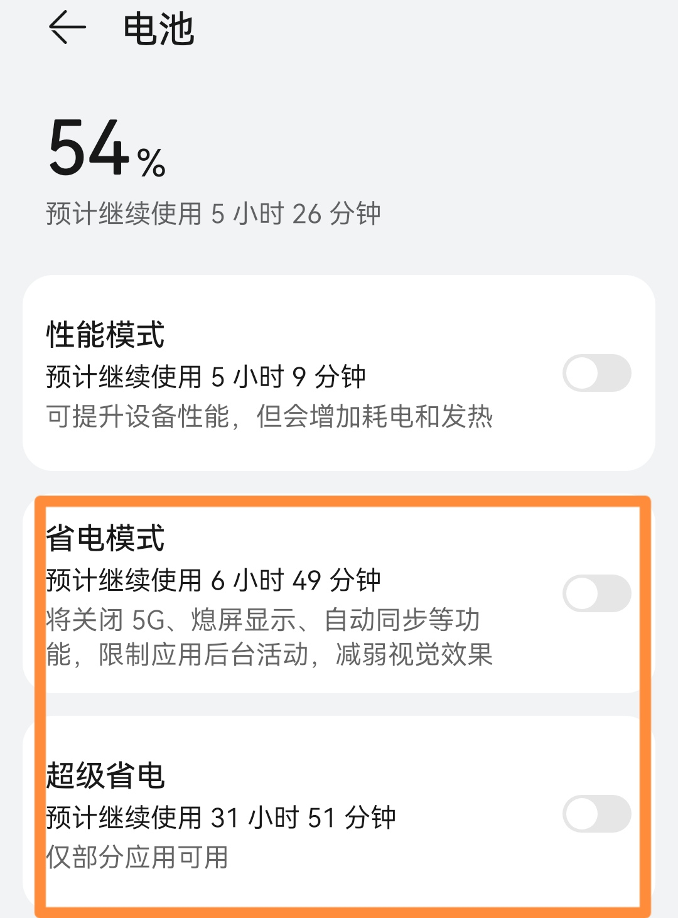Tap the percent sign beside 54

(x=152, y=163)
